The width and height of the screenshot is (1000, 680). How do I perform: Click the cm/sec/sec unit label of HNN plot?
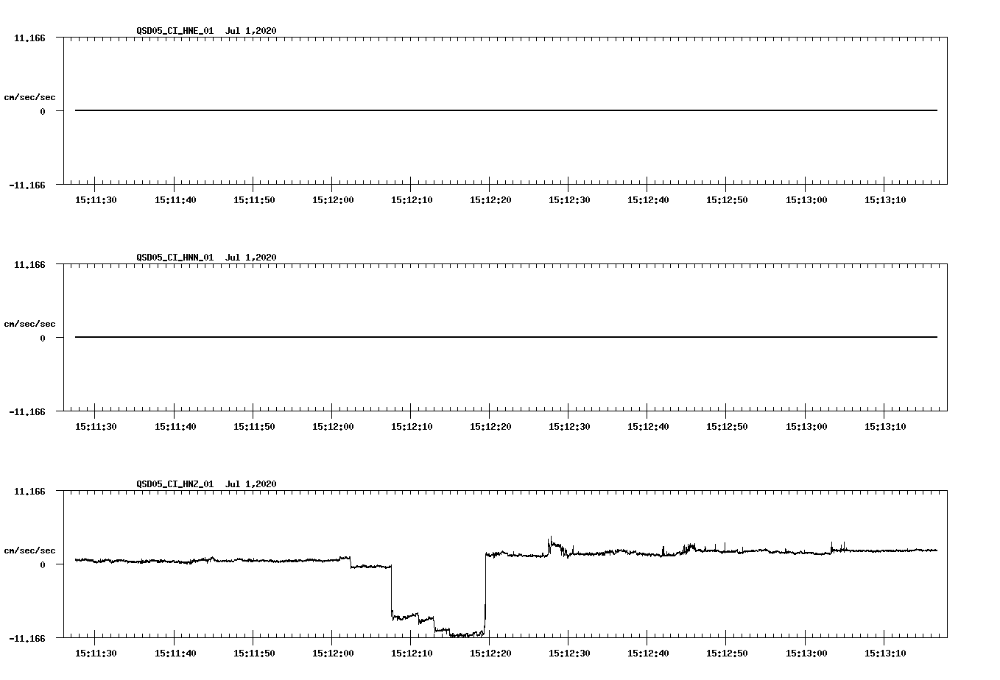pyautogui.click(x=30, y=324)
